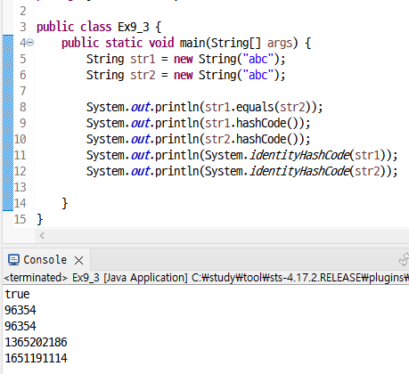The image size is (409, 374).
Task: Click the terminated Ex9_3 launch description
Action: pos(207,278)
